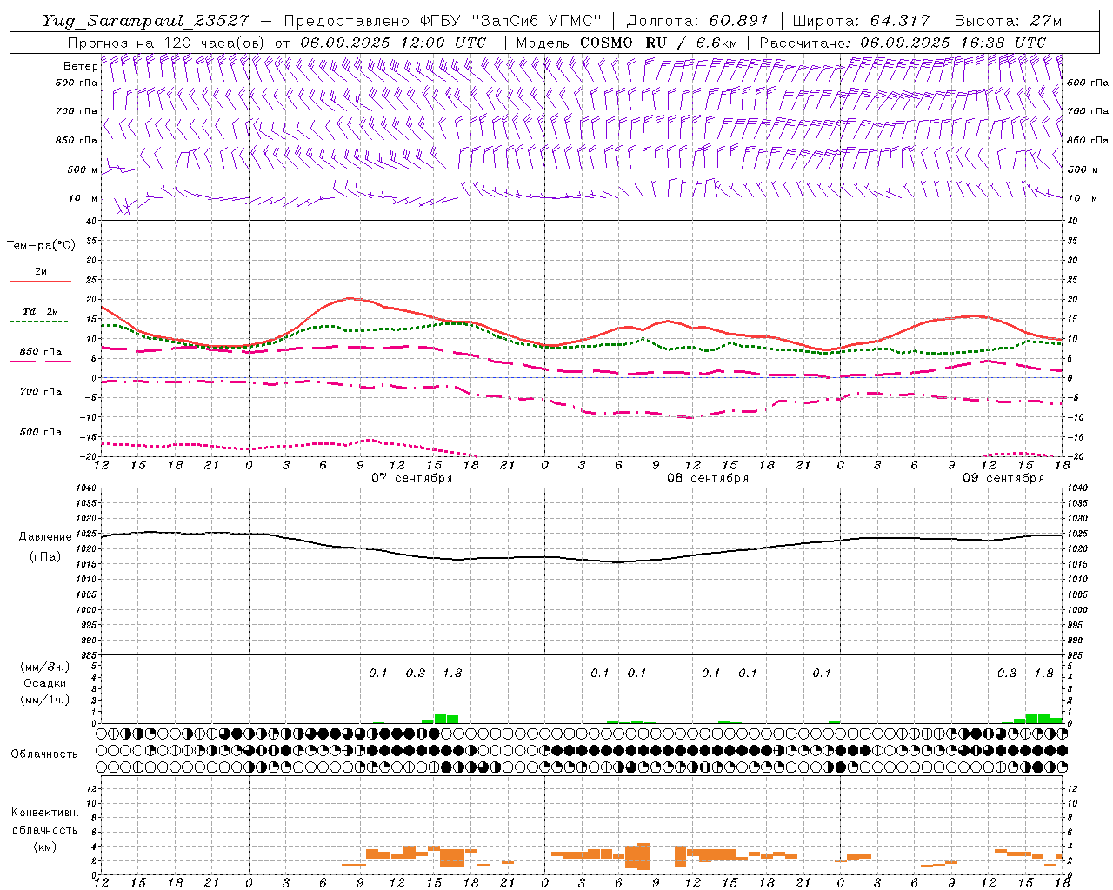Click the 09 сентября date label
This screenshot has height=890, width=1113.
pyautogui.click(x=1003, y=478)
